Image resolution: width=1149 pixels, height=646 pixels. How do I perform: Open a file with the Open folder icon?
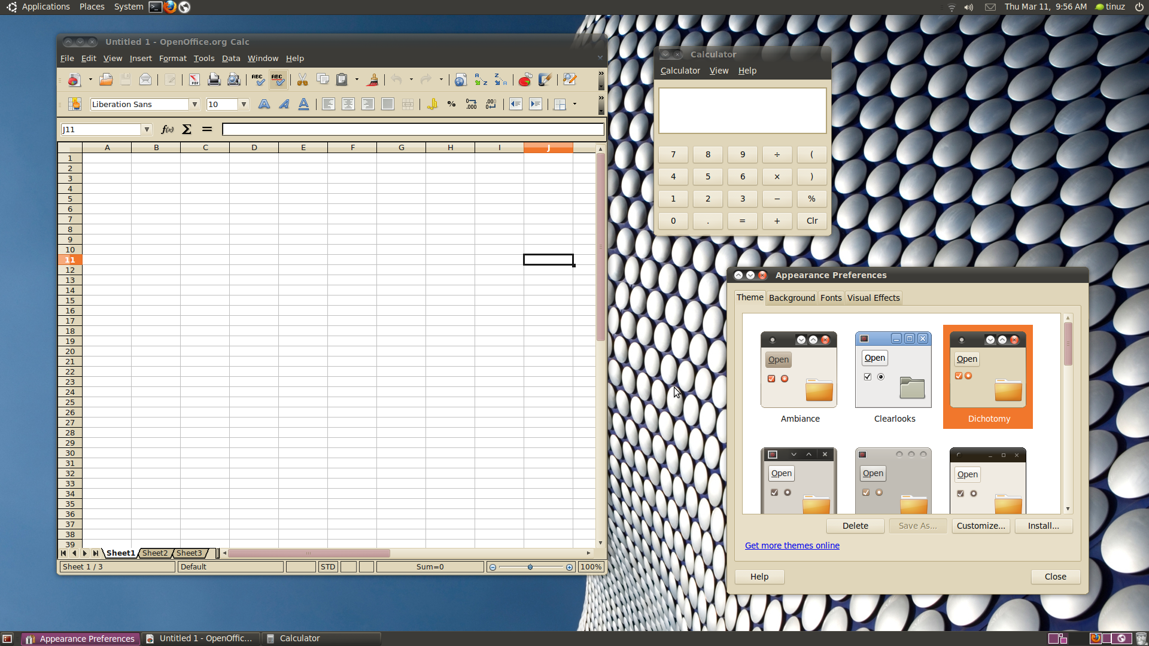pyautogui.click(x=106, y=80)
